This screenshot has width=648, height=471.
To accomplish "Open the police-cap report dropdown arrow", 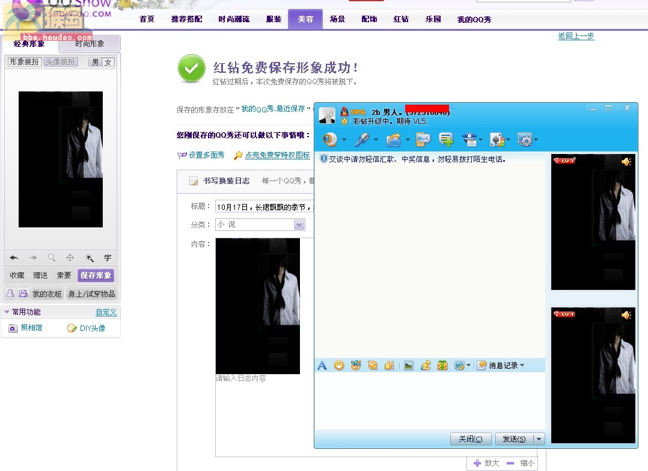I will [480, 140].
